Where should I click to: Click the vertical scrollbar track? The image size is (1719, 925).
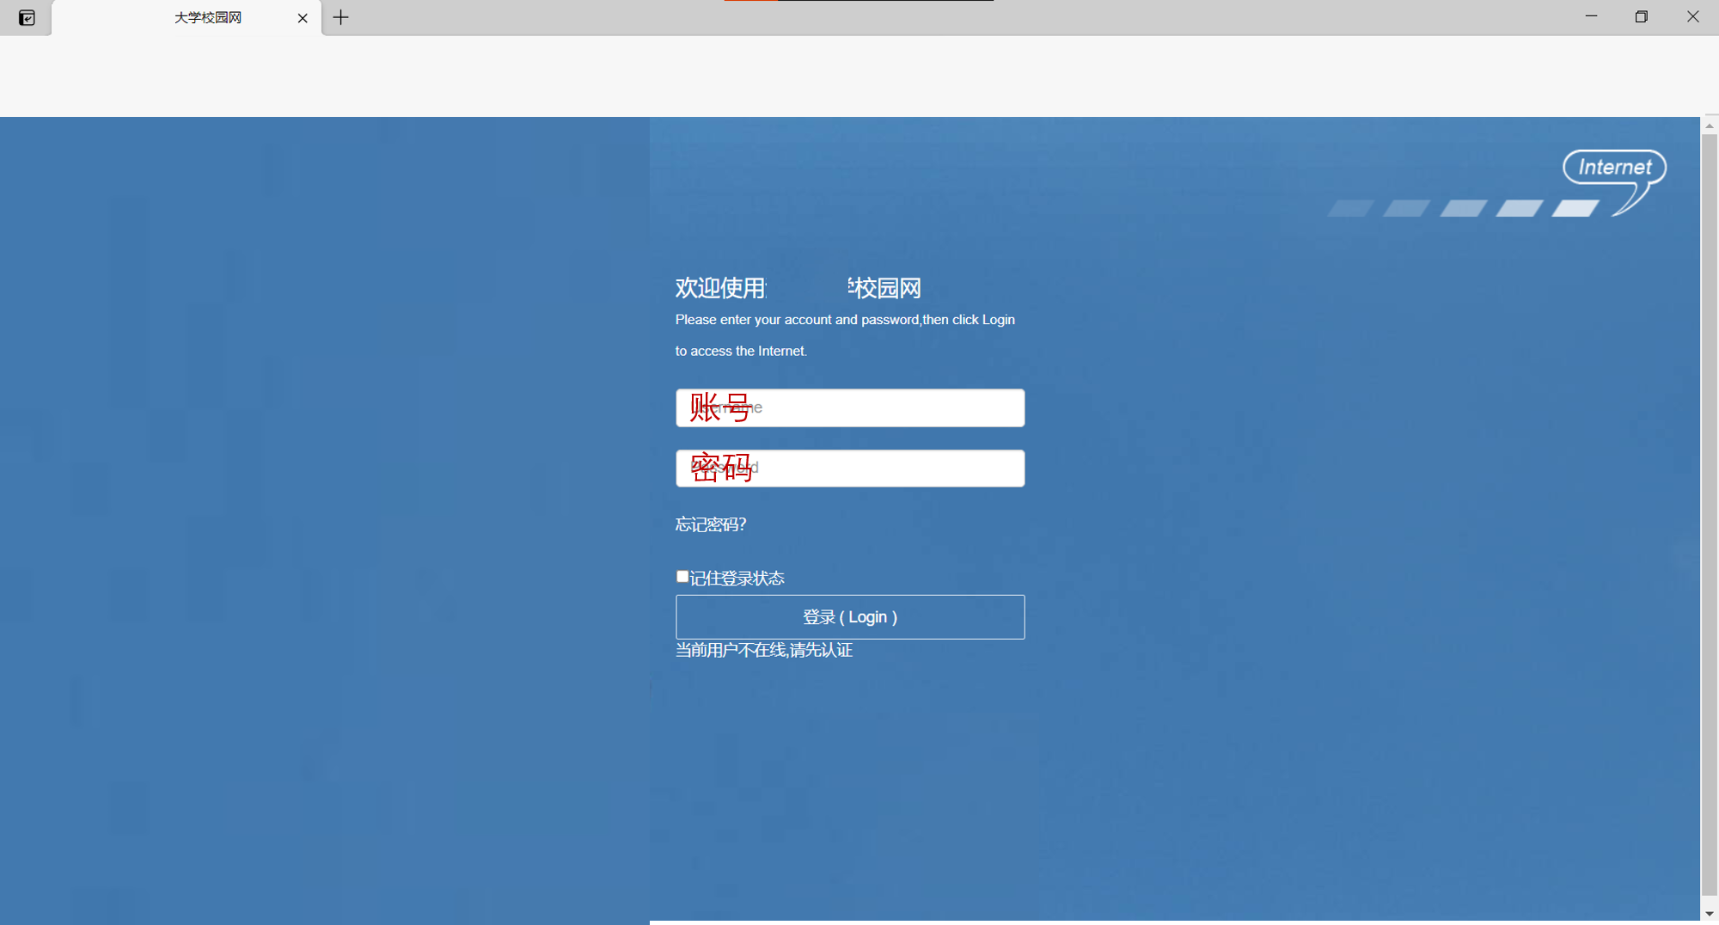1710,515
